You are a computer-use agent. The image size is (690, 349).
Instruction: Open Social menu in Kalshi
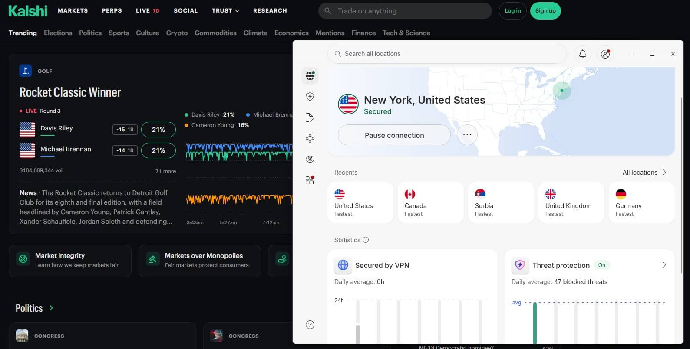coord(185,10)
